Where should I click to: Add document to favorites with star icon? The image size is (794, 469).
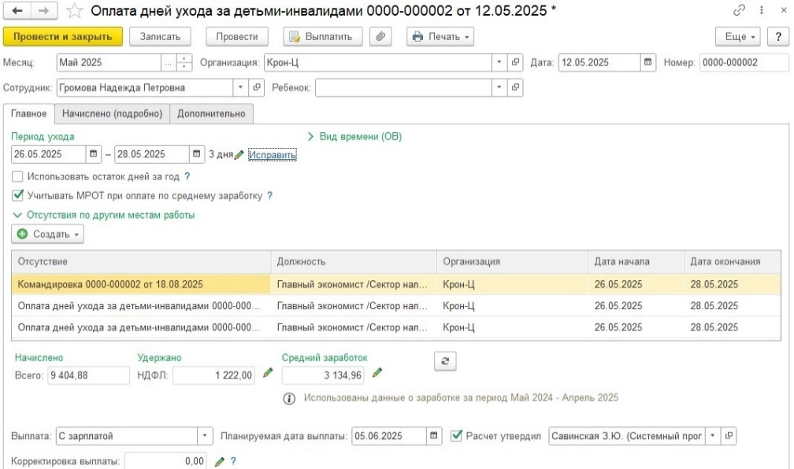click(75, 11)
